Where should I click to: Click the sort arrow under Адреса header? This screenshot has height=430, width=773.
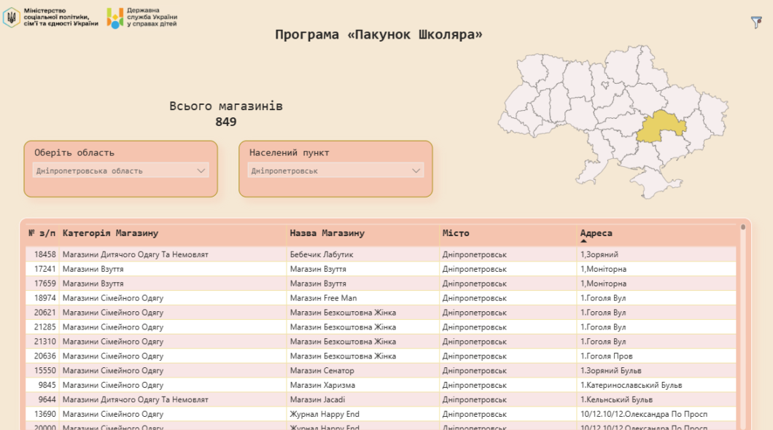583,241
